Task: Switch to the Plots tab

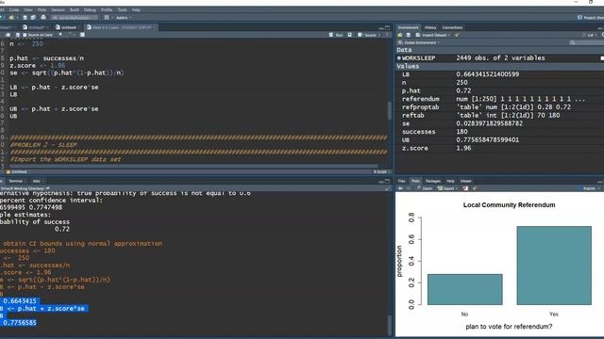Action: point(415,181)
